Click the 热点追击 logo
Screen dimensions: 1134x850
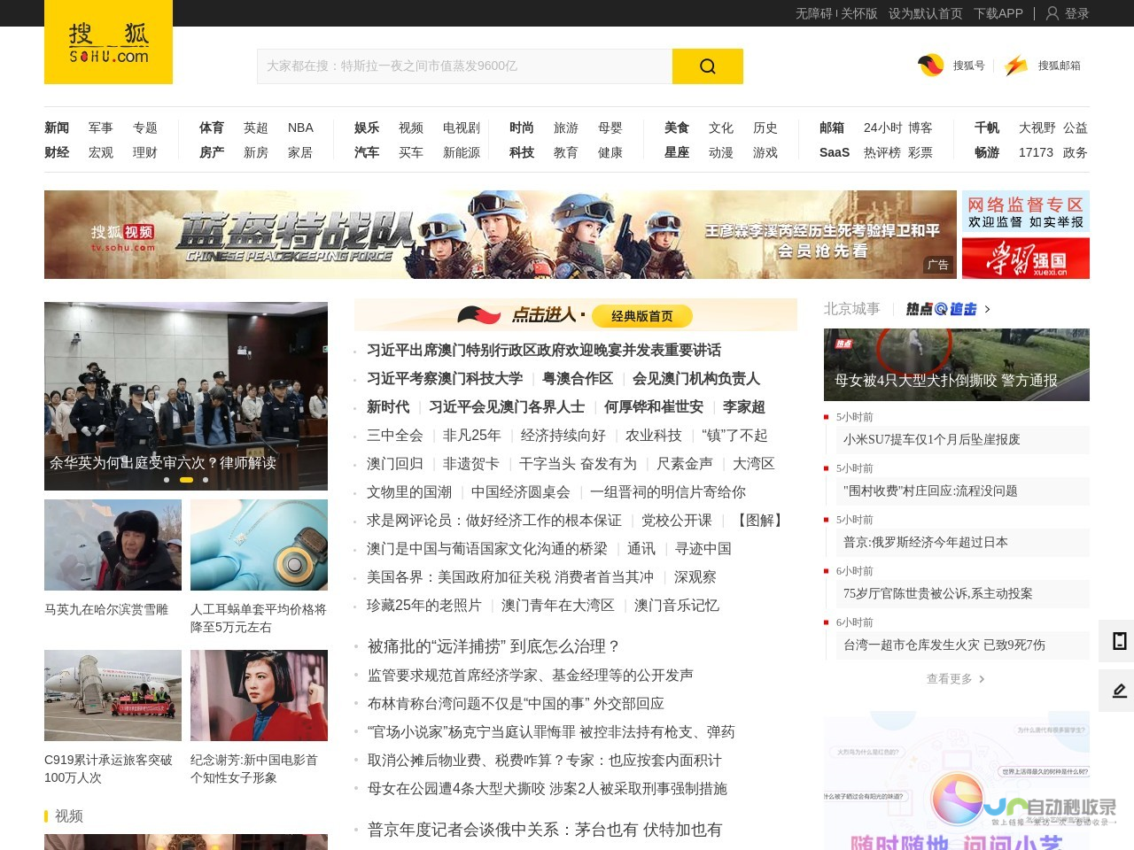click(941, 309)
